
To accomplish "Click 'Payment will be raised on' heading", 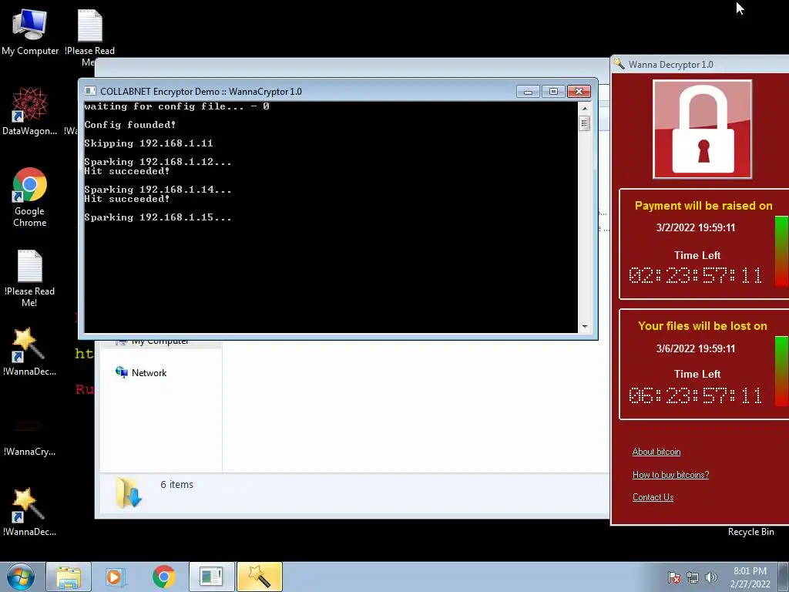I will 703,206.
